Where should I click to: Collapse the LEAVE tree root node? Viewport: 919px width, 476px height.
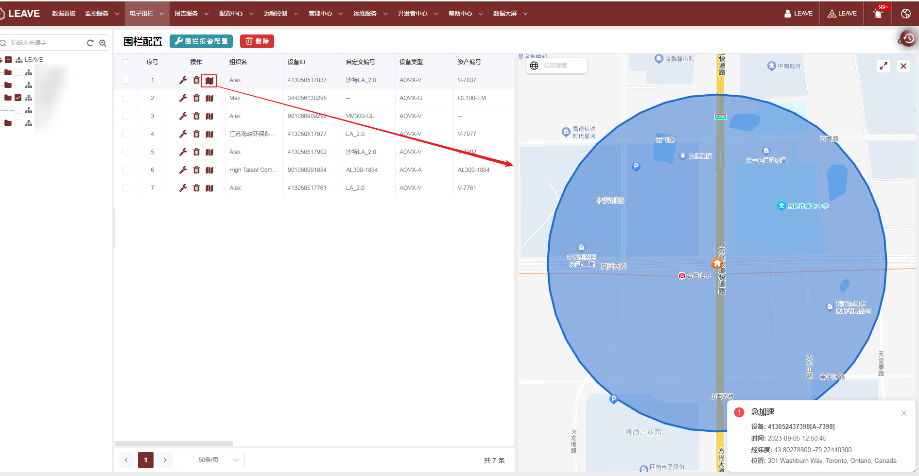click(x=1, y=60)
